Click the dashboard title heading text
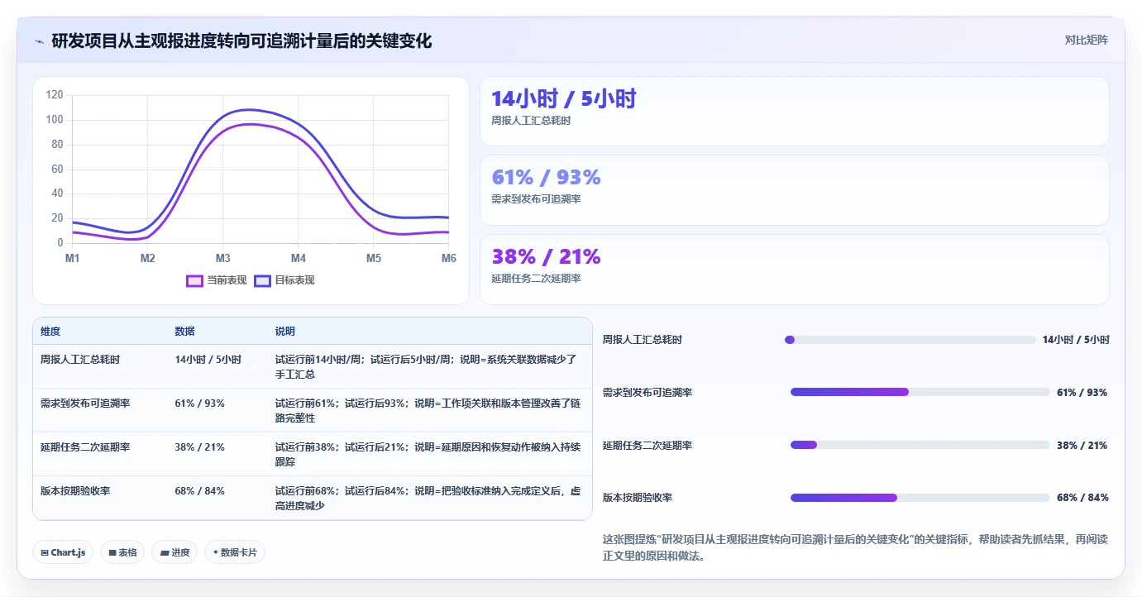The image size is (1142, 597). 241,41
